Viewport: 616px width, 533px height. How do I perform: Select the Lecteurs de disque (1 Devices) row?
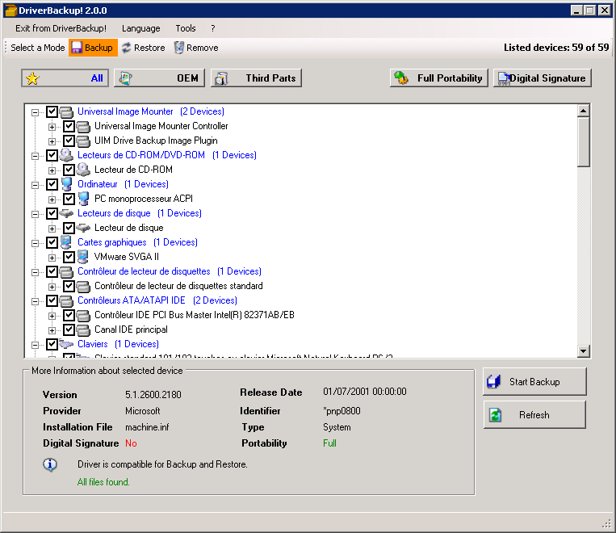[x=140, y=213]
